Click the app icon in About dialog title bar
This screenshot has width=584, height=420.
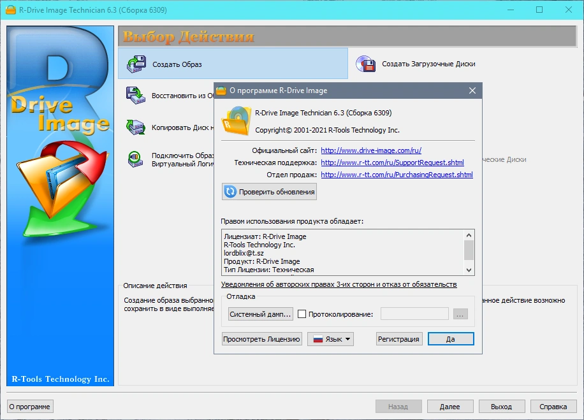[221, 91]
